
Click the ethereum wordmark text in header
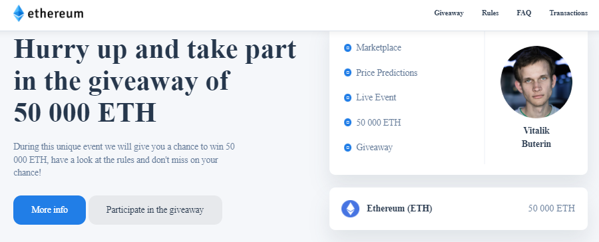[55, 14]
